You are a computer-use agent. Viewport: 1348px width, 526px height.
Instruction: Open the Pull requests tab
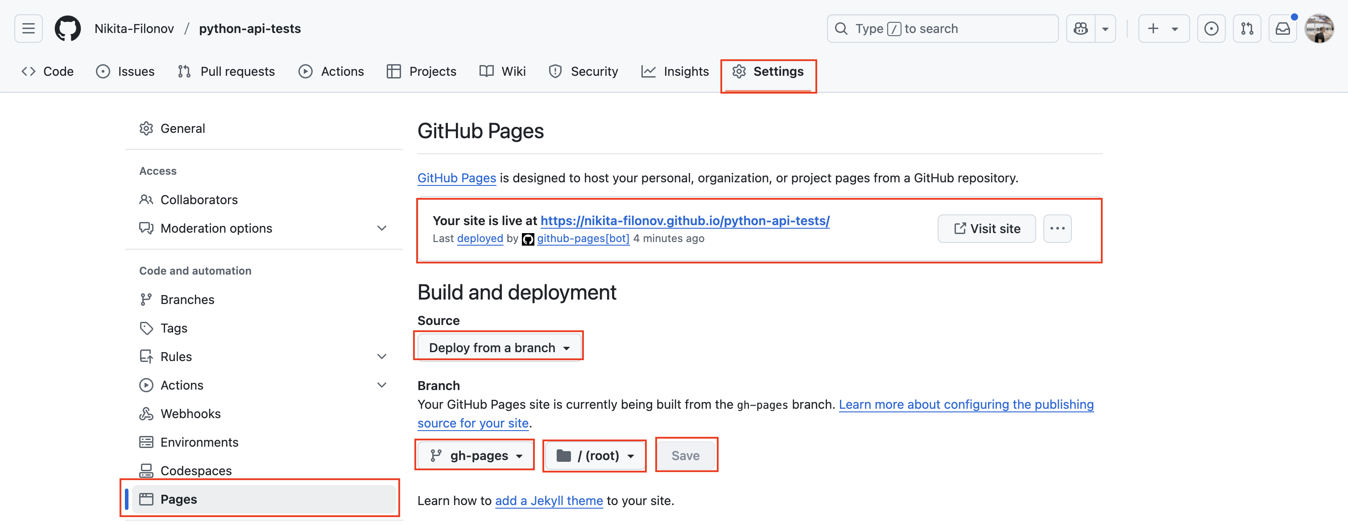tap(226, 71)
